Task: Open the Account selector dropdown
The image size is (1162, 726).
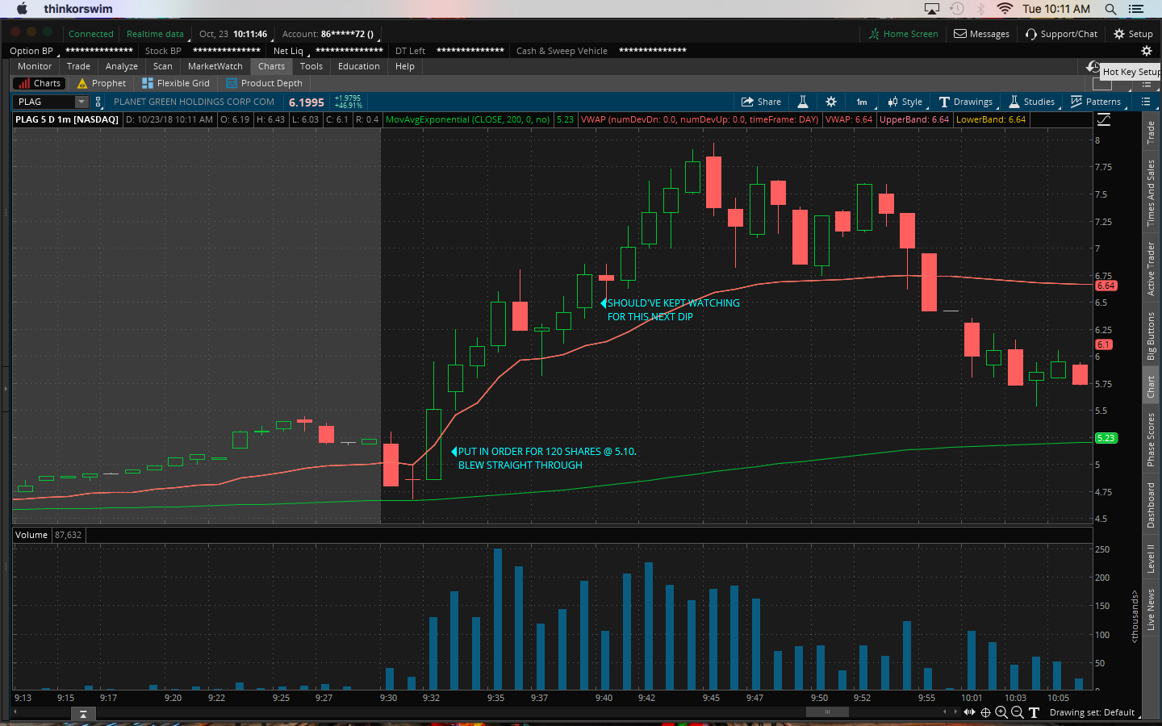Action: tap(328, 34)
